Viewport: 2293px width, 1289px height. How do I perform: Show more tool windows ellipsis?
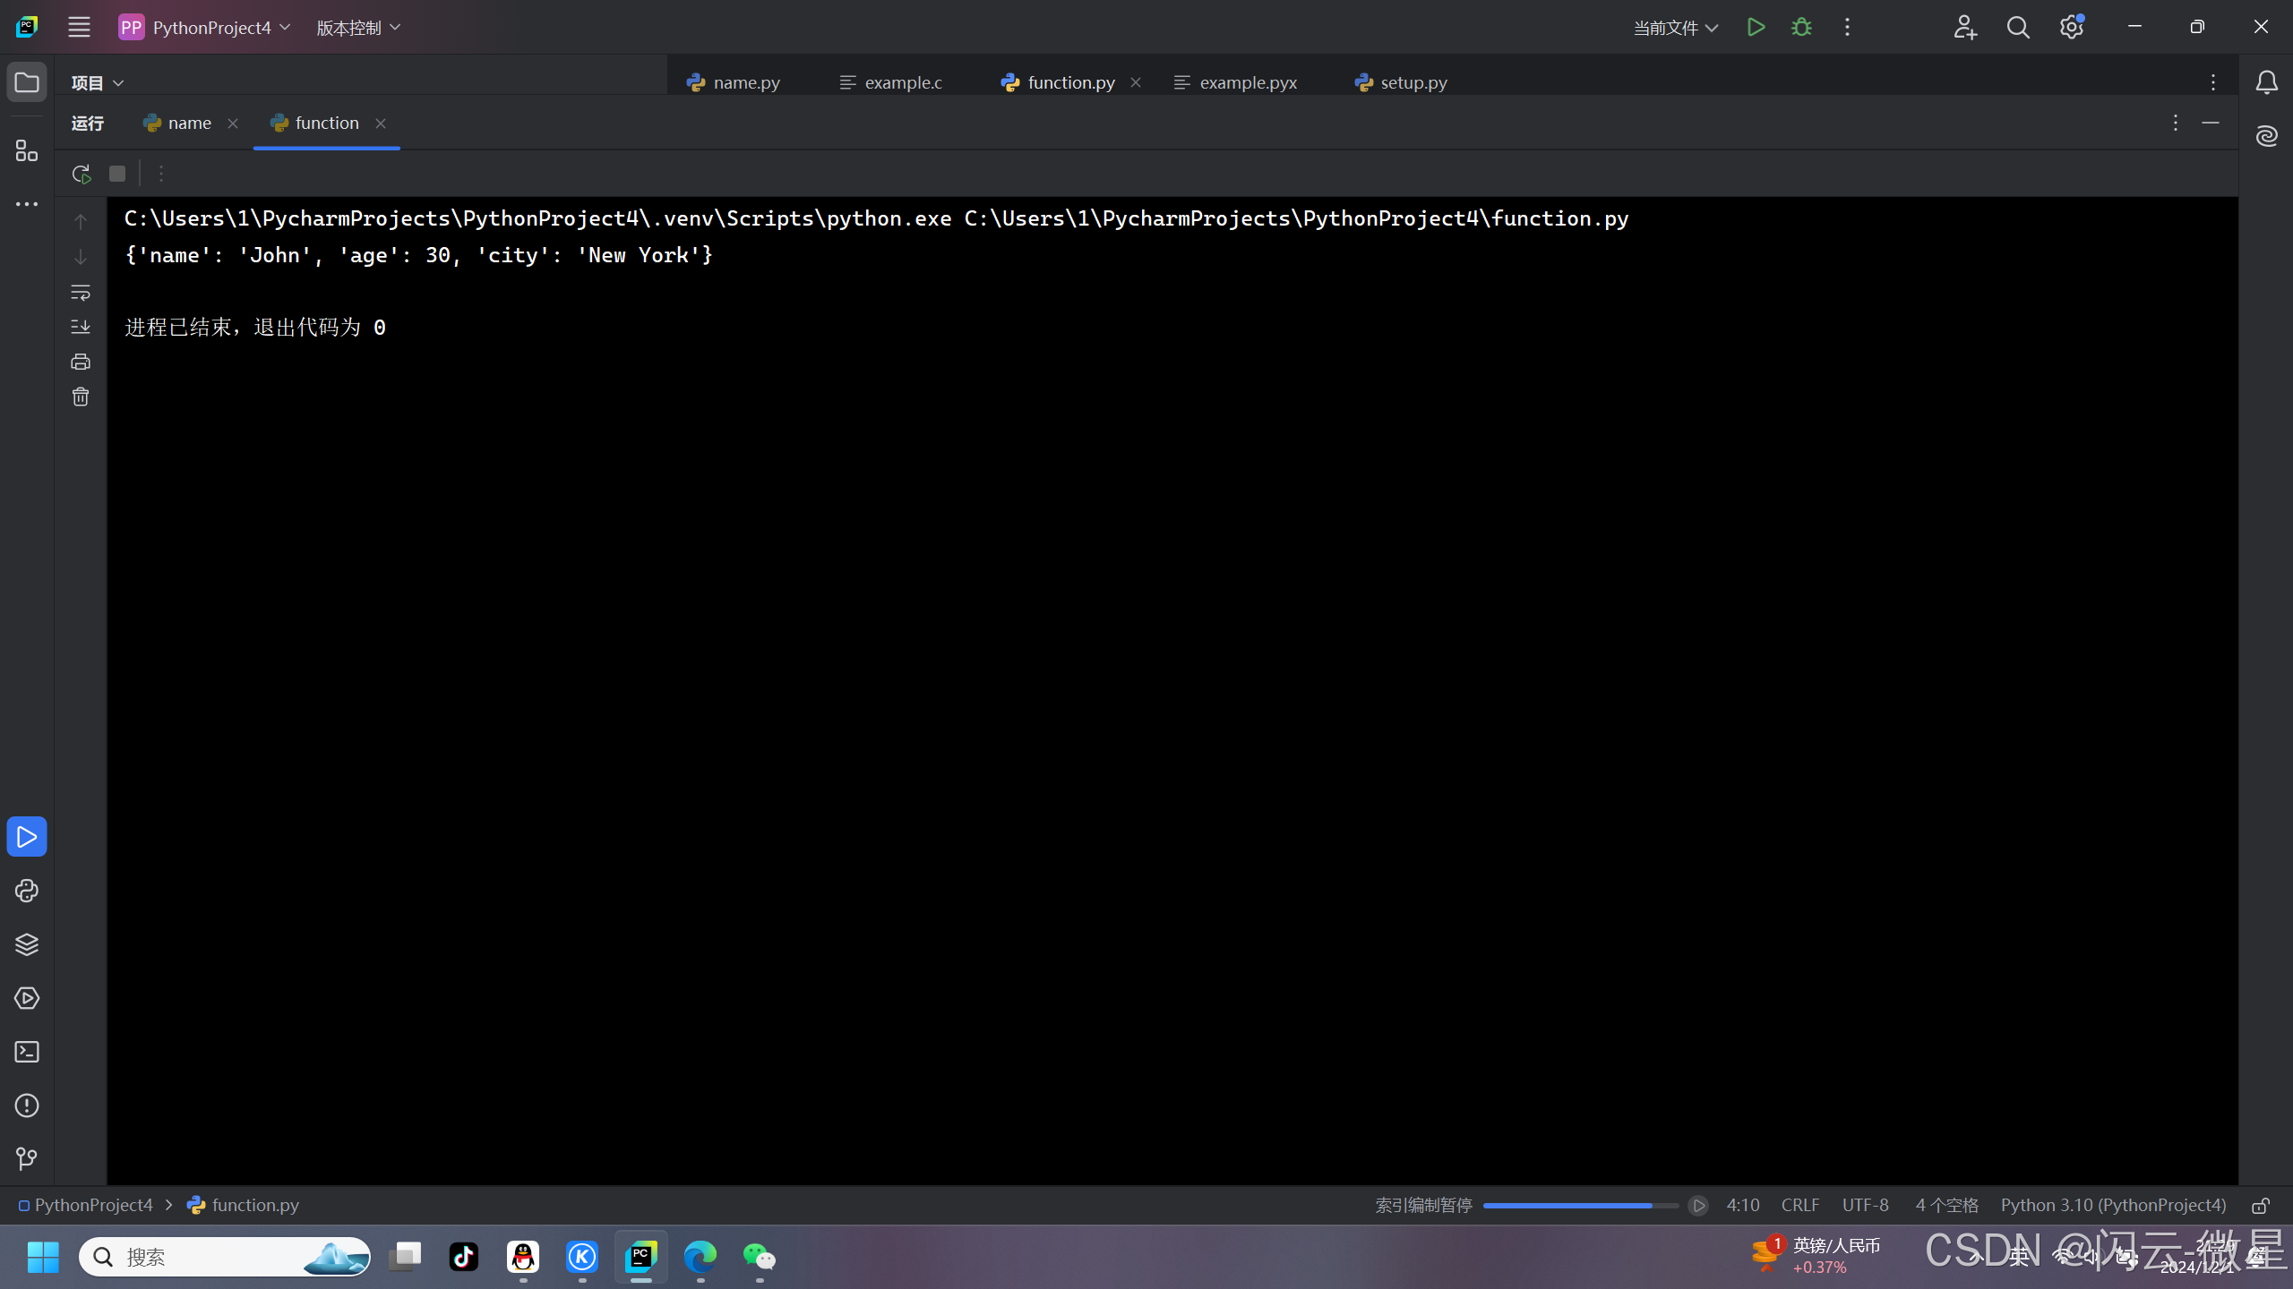27,204
